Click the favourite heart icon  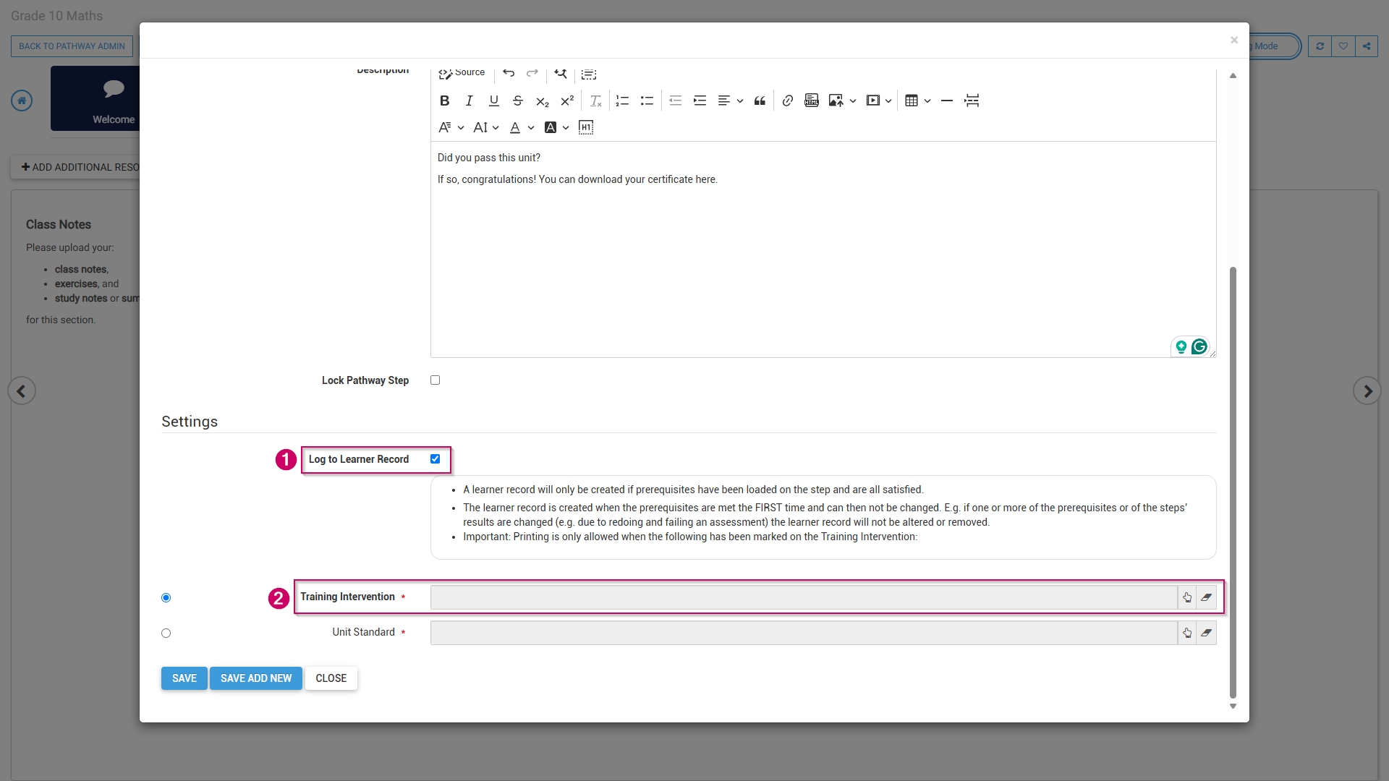(1343, 46)
